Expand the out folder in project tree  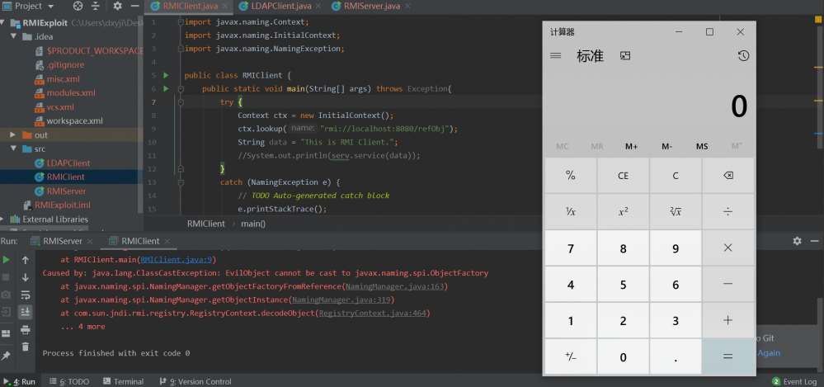pos(13,135)
